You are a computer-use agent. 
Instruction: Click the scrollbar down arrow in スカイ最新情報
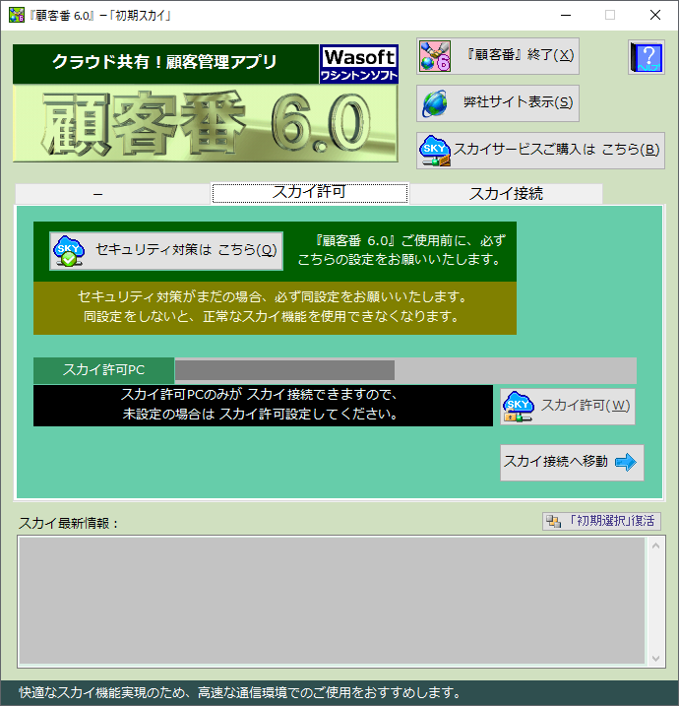(656, 659)
